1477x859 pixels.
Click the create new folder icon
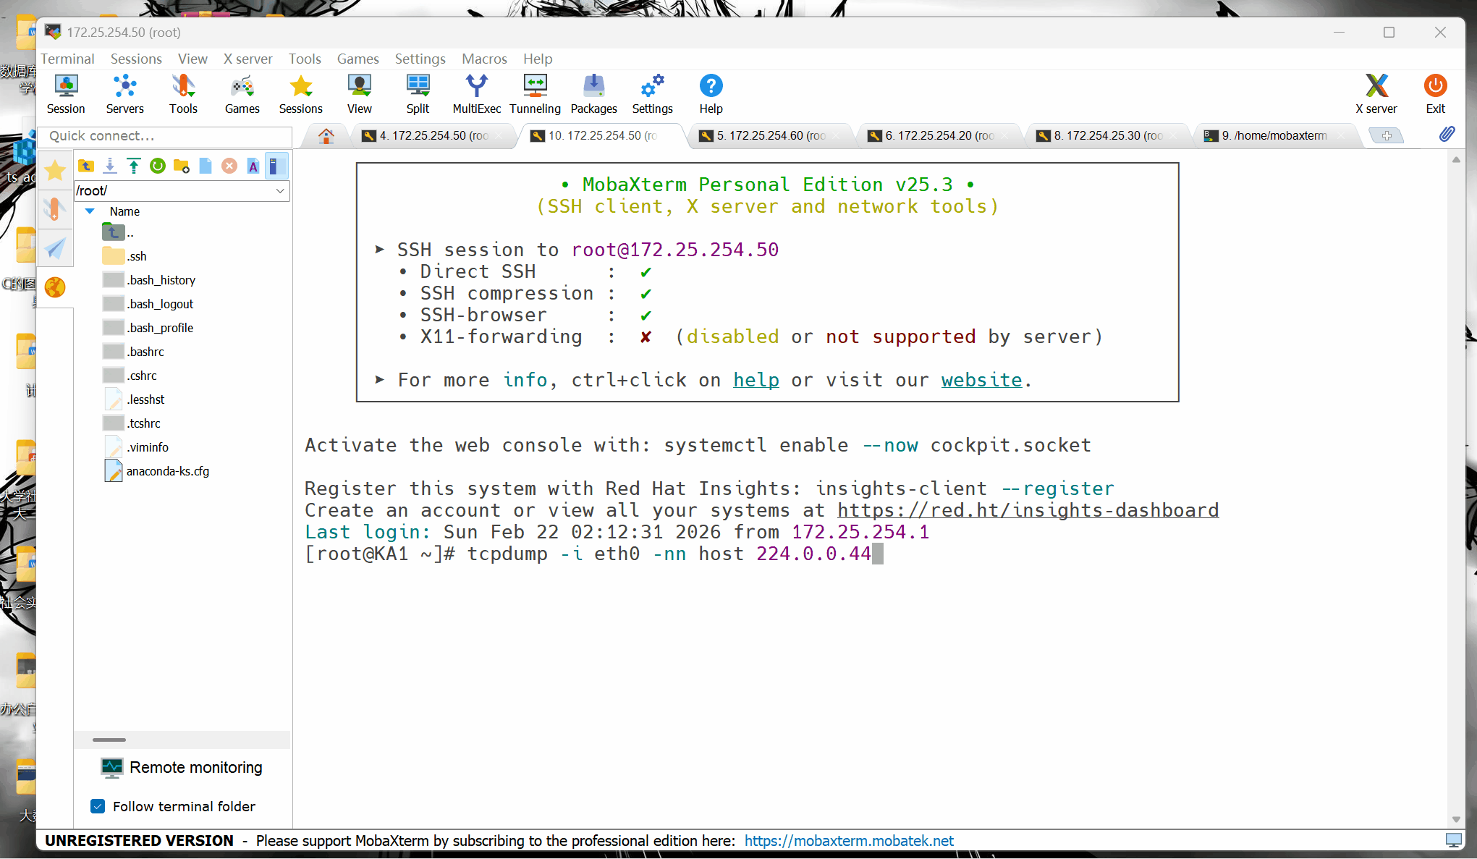click(x=182, y=166)
